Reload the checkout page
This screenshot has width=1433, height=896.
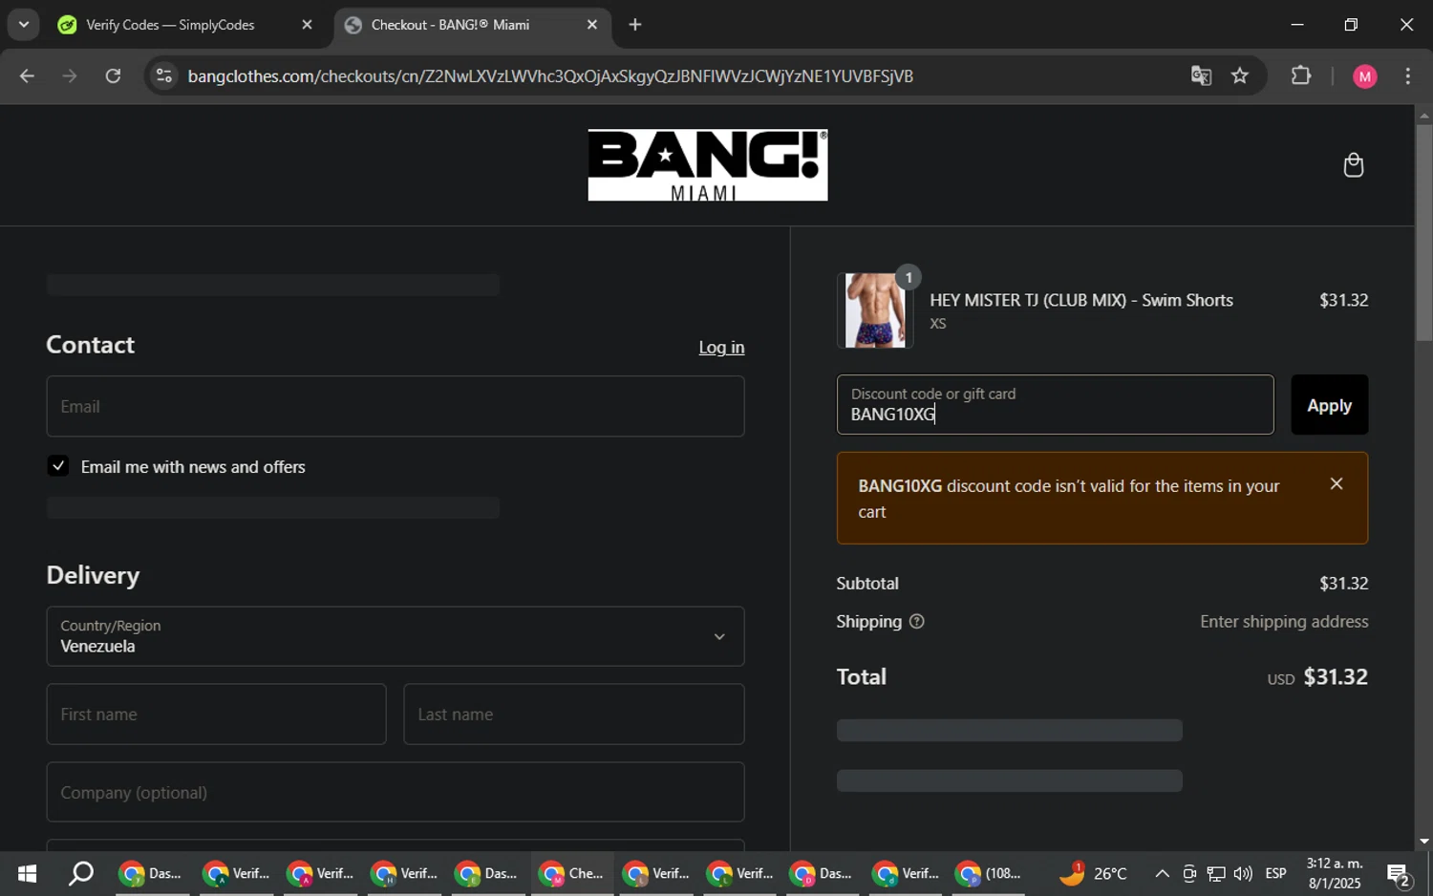click(x=113, y=76)
